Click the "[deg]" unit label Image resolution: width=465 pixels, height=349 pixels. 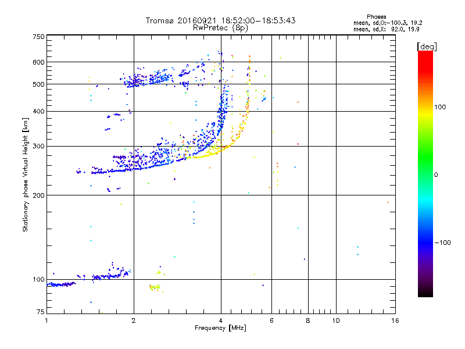pos(427,47)
